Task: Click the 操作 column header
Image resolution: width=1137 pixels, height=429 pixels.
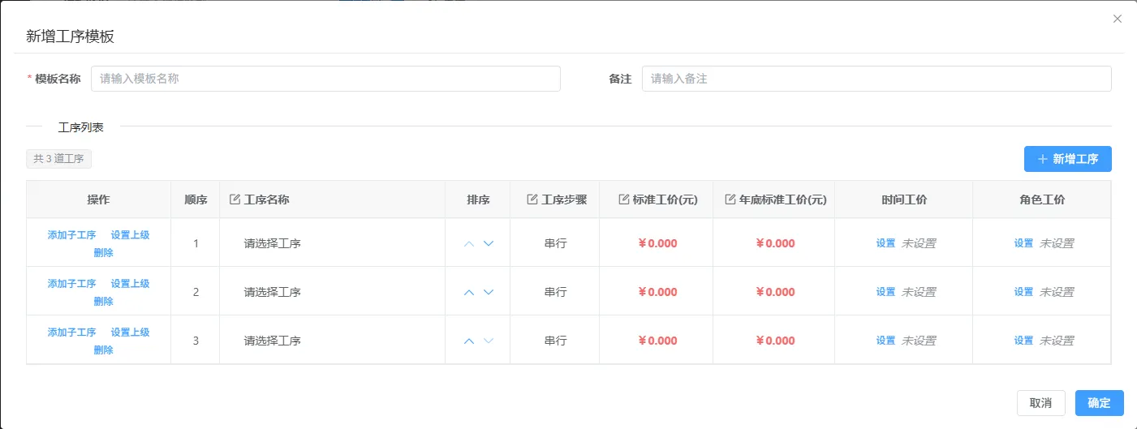Action: 99,199
